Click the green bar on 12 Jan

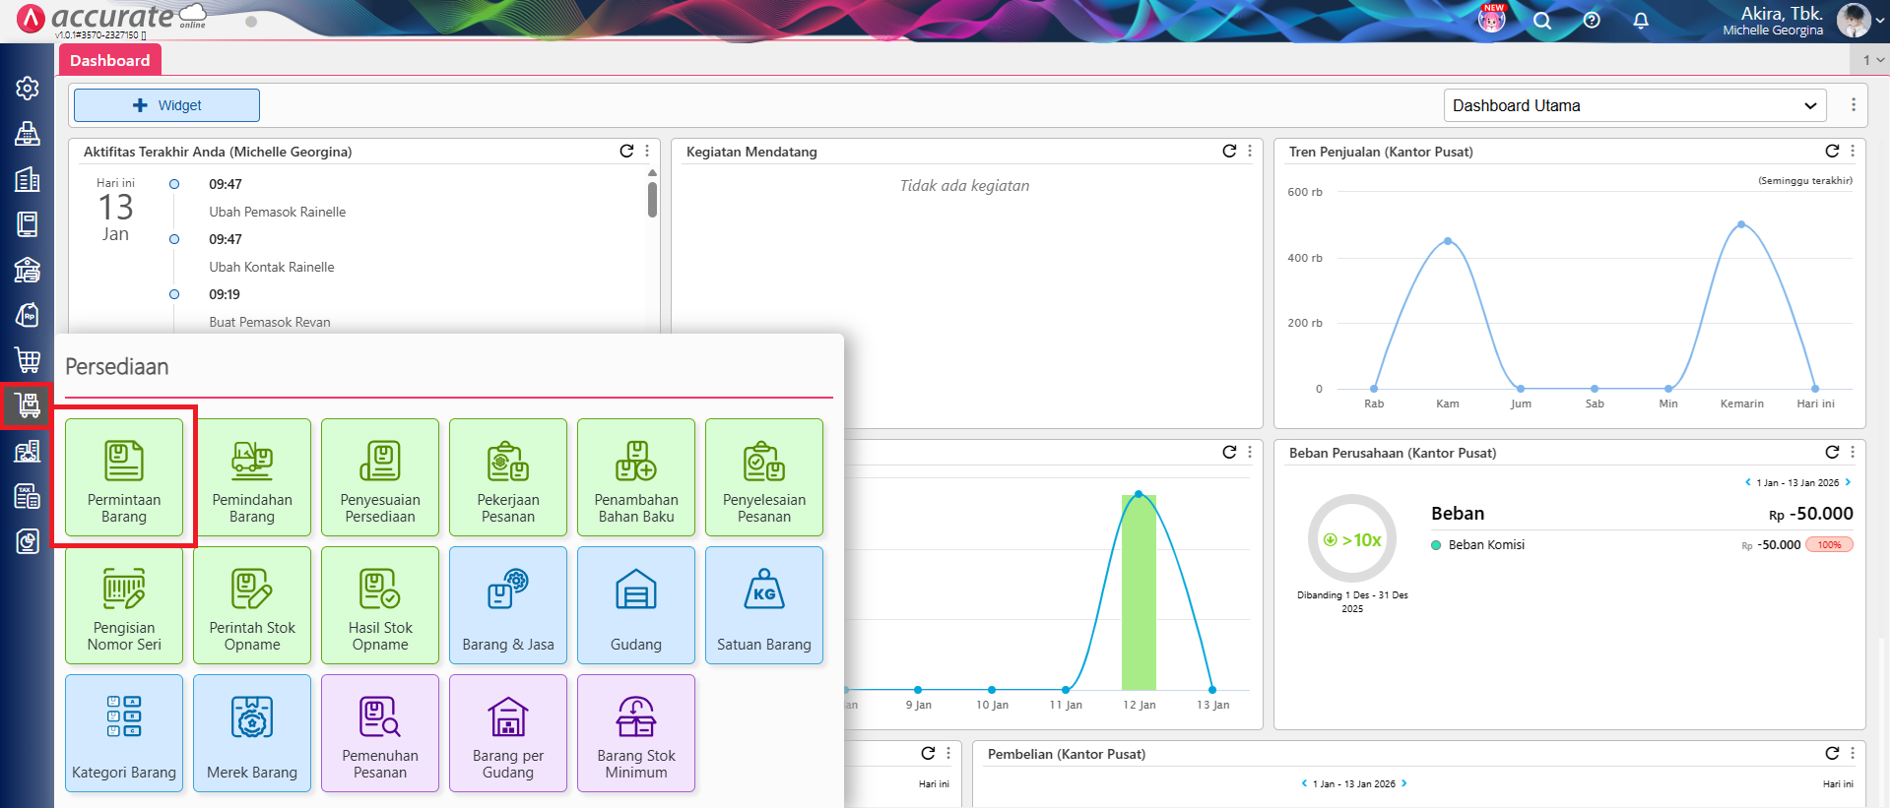1139,590
